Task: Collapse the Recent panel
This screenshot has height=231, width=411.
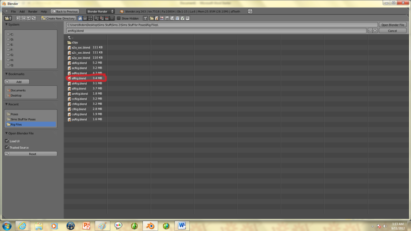Action: tap(6, 104)
